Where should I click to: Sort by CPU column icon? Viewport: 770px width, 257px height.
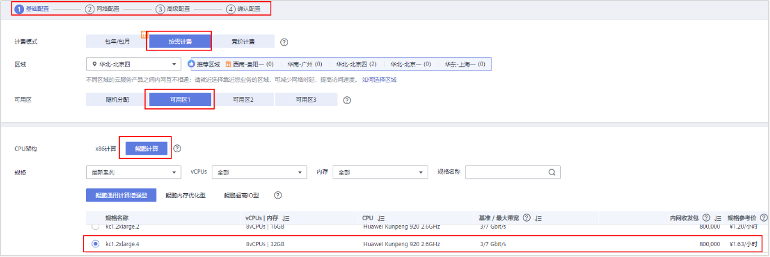381,218
